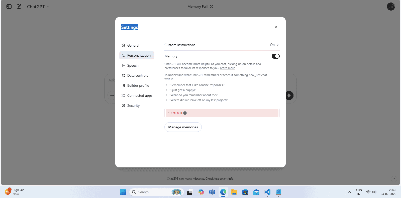The width and height of the screenshot is (401, 198).
Task: Click the Security shield icon
Action: click(x=123, y=106)
